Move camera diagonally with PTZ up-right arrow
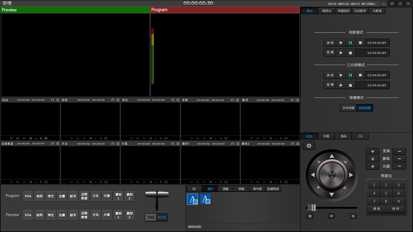The image size is (413, 232). (x=345, y=162)
